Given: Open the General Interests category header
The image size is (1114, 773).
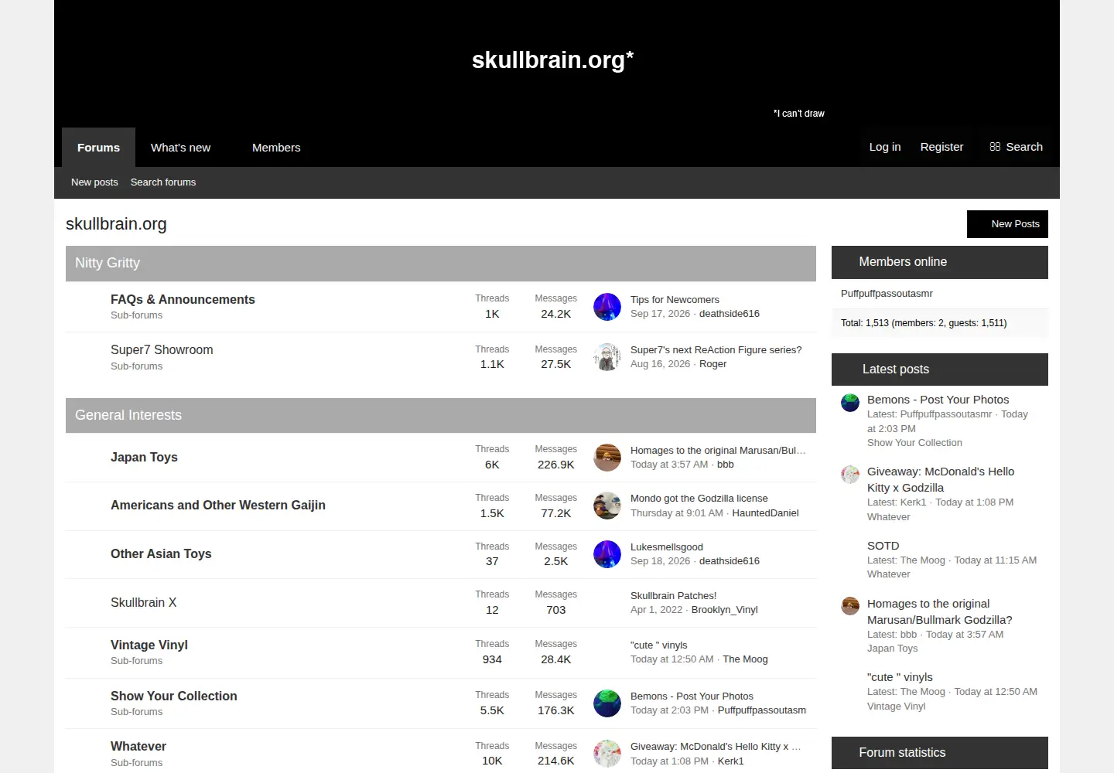Looking at the screenshot, I should 128,415.
